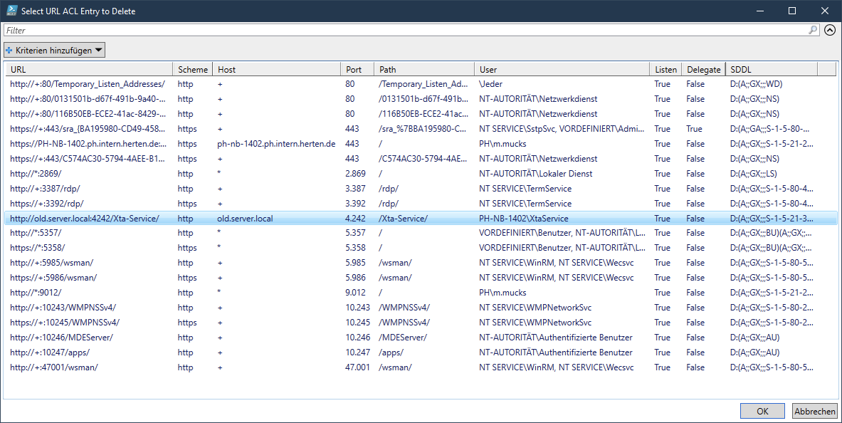Click user cell PH-NB-1402\XtaService
Viewport: 842px width, 423px height.
tap(524, 218)
